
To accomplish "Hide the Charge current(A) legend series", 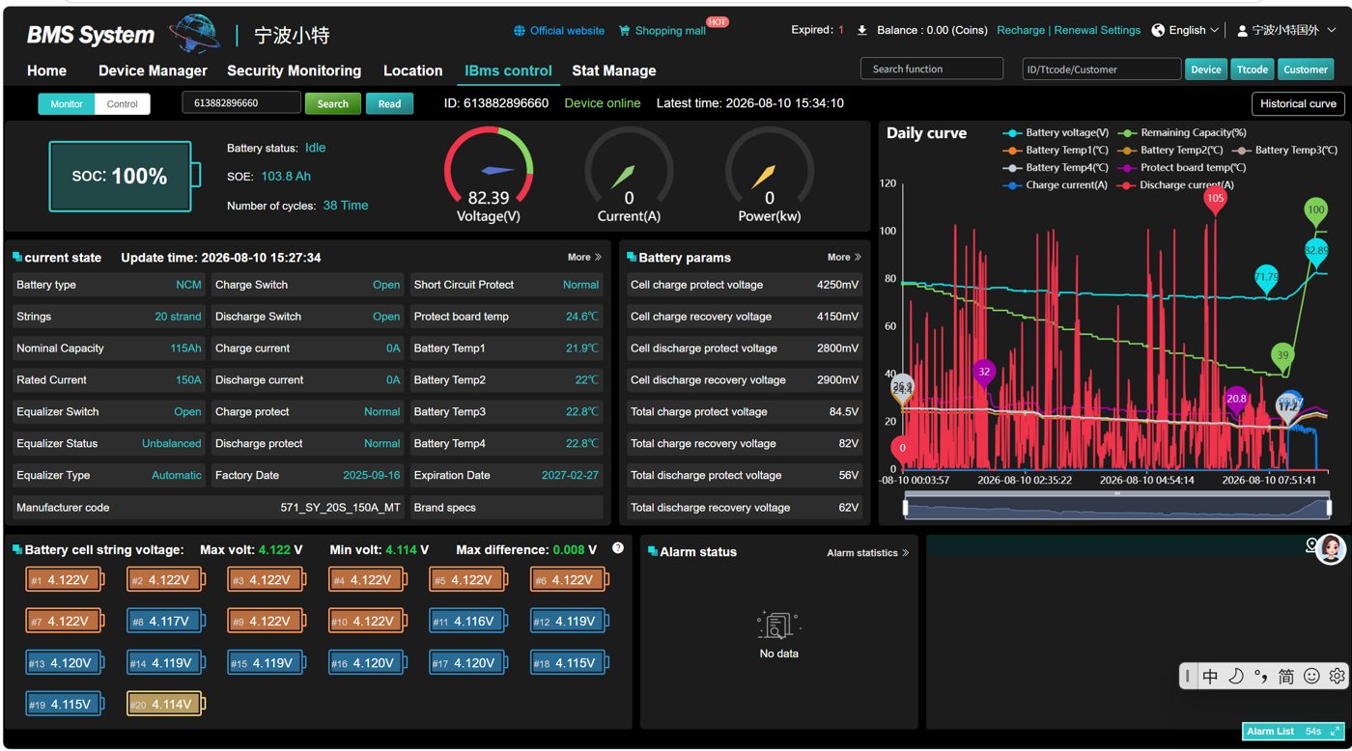I will (1056, 185).
